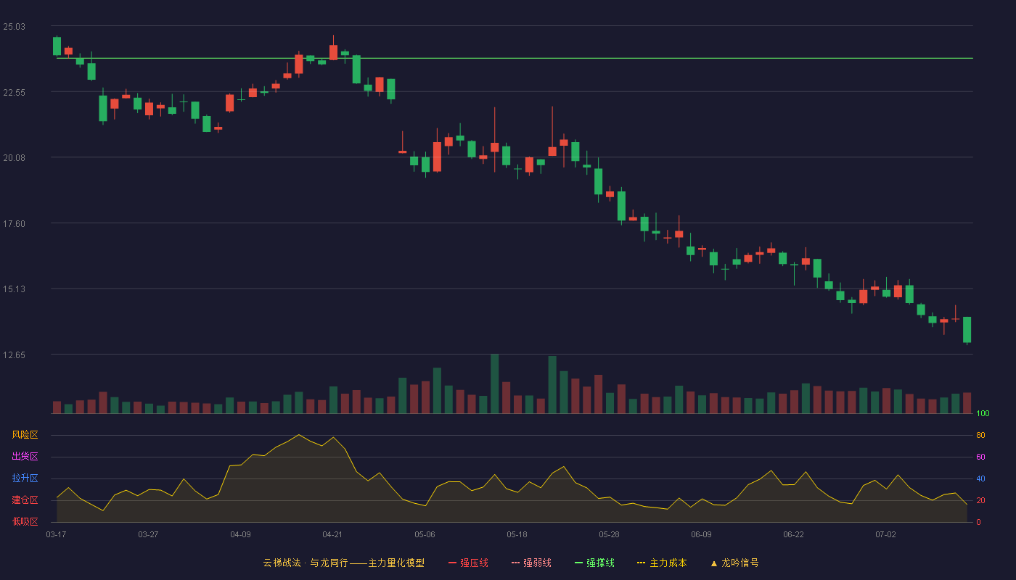Click the 20.08 price axis label
The width and height of the screenshot is (1016, 580).
pos(14,158)
